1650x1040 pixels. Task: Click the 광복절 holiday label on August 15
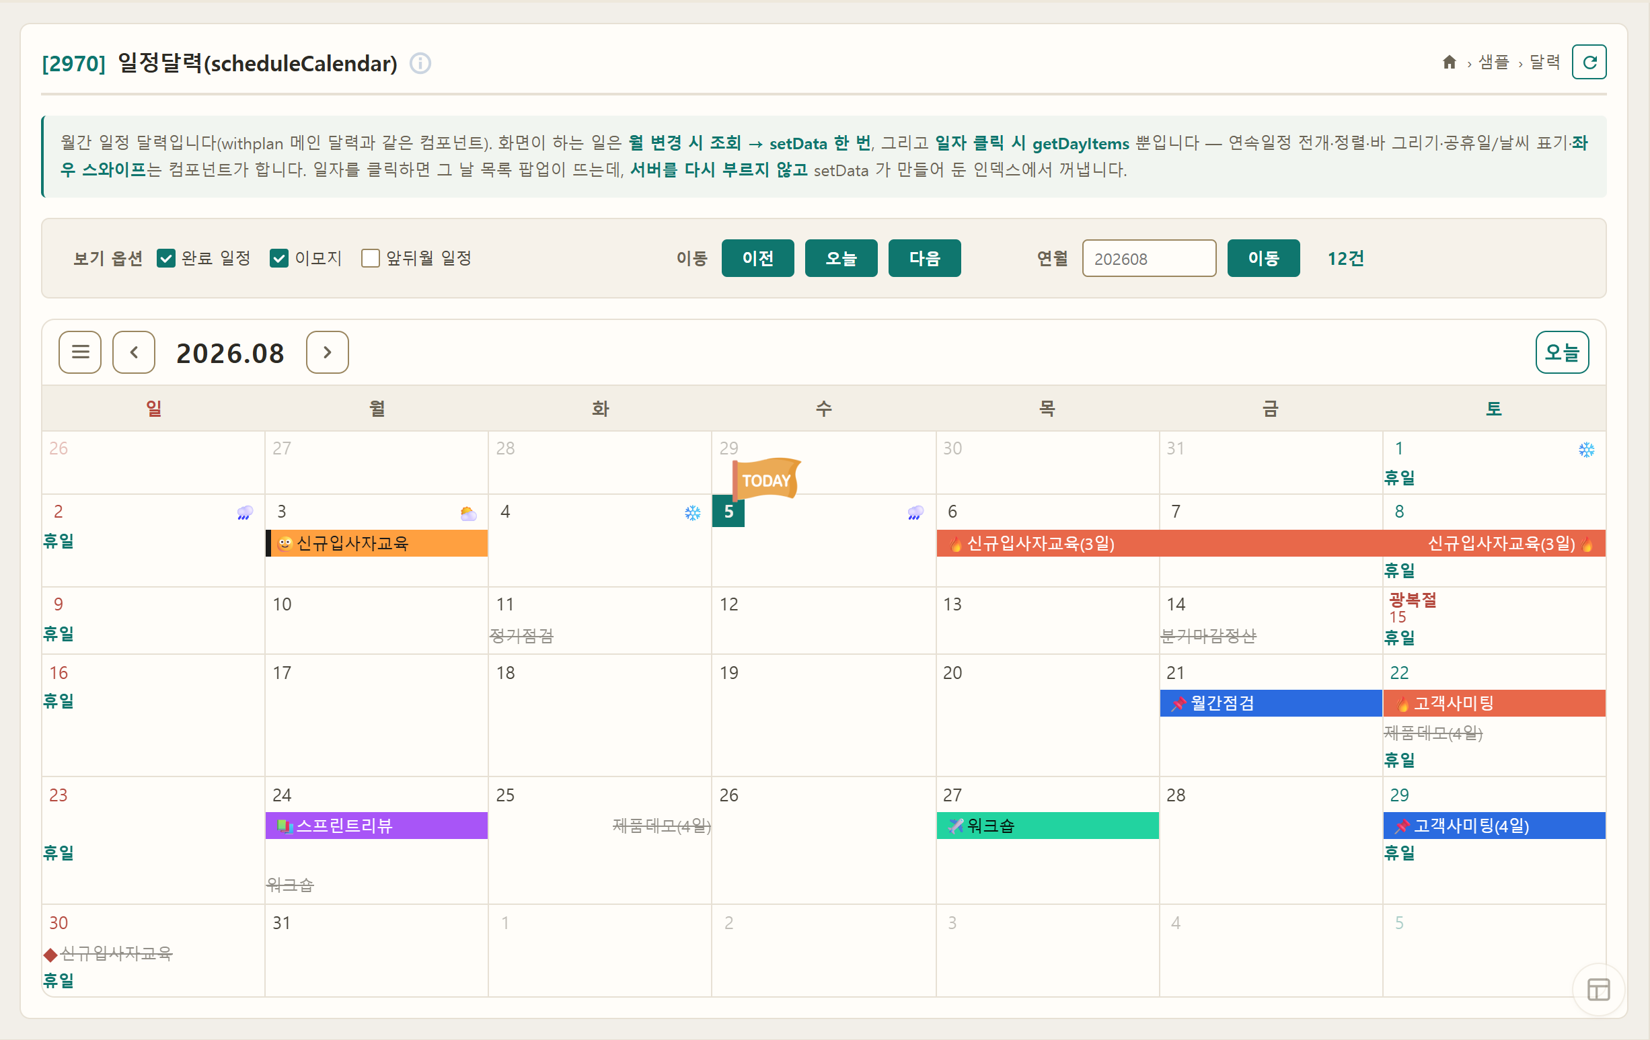1413,600
